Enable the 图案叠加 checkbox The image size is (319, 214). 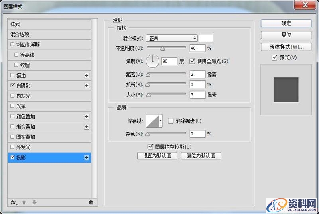(x=12, y=137)
